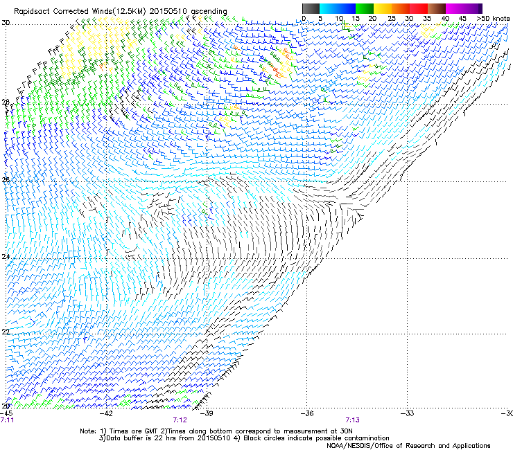The image size is (513, 450).
Task: Click the brown 35-40 knots legend swatch
Action: coord(437,8)
